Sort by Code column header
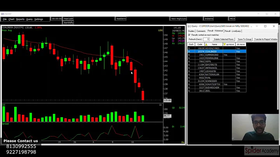280x157 pixels. coord(199,44)
